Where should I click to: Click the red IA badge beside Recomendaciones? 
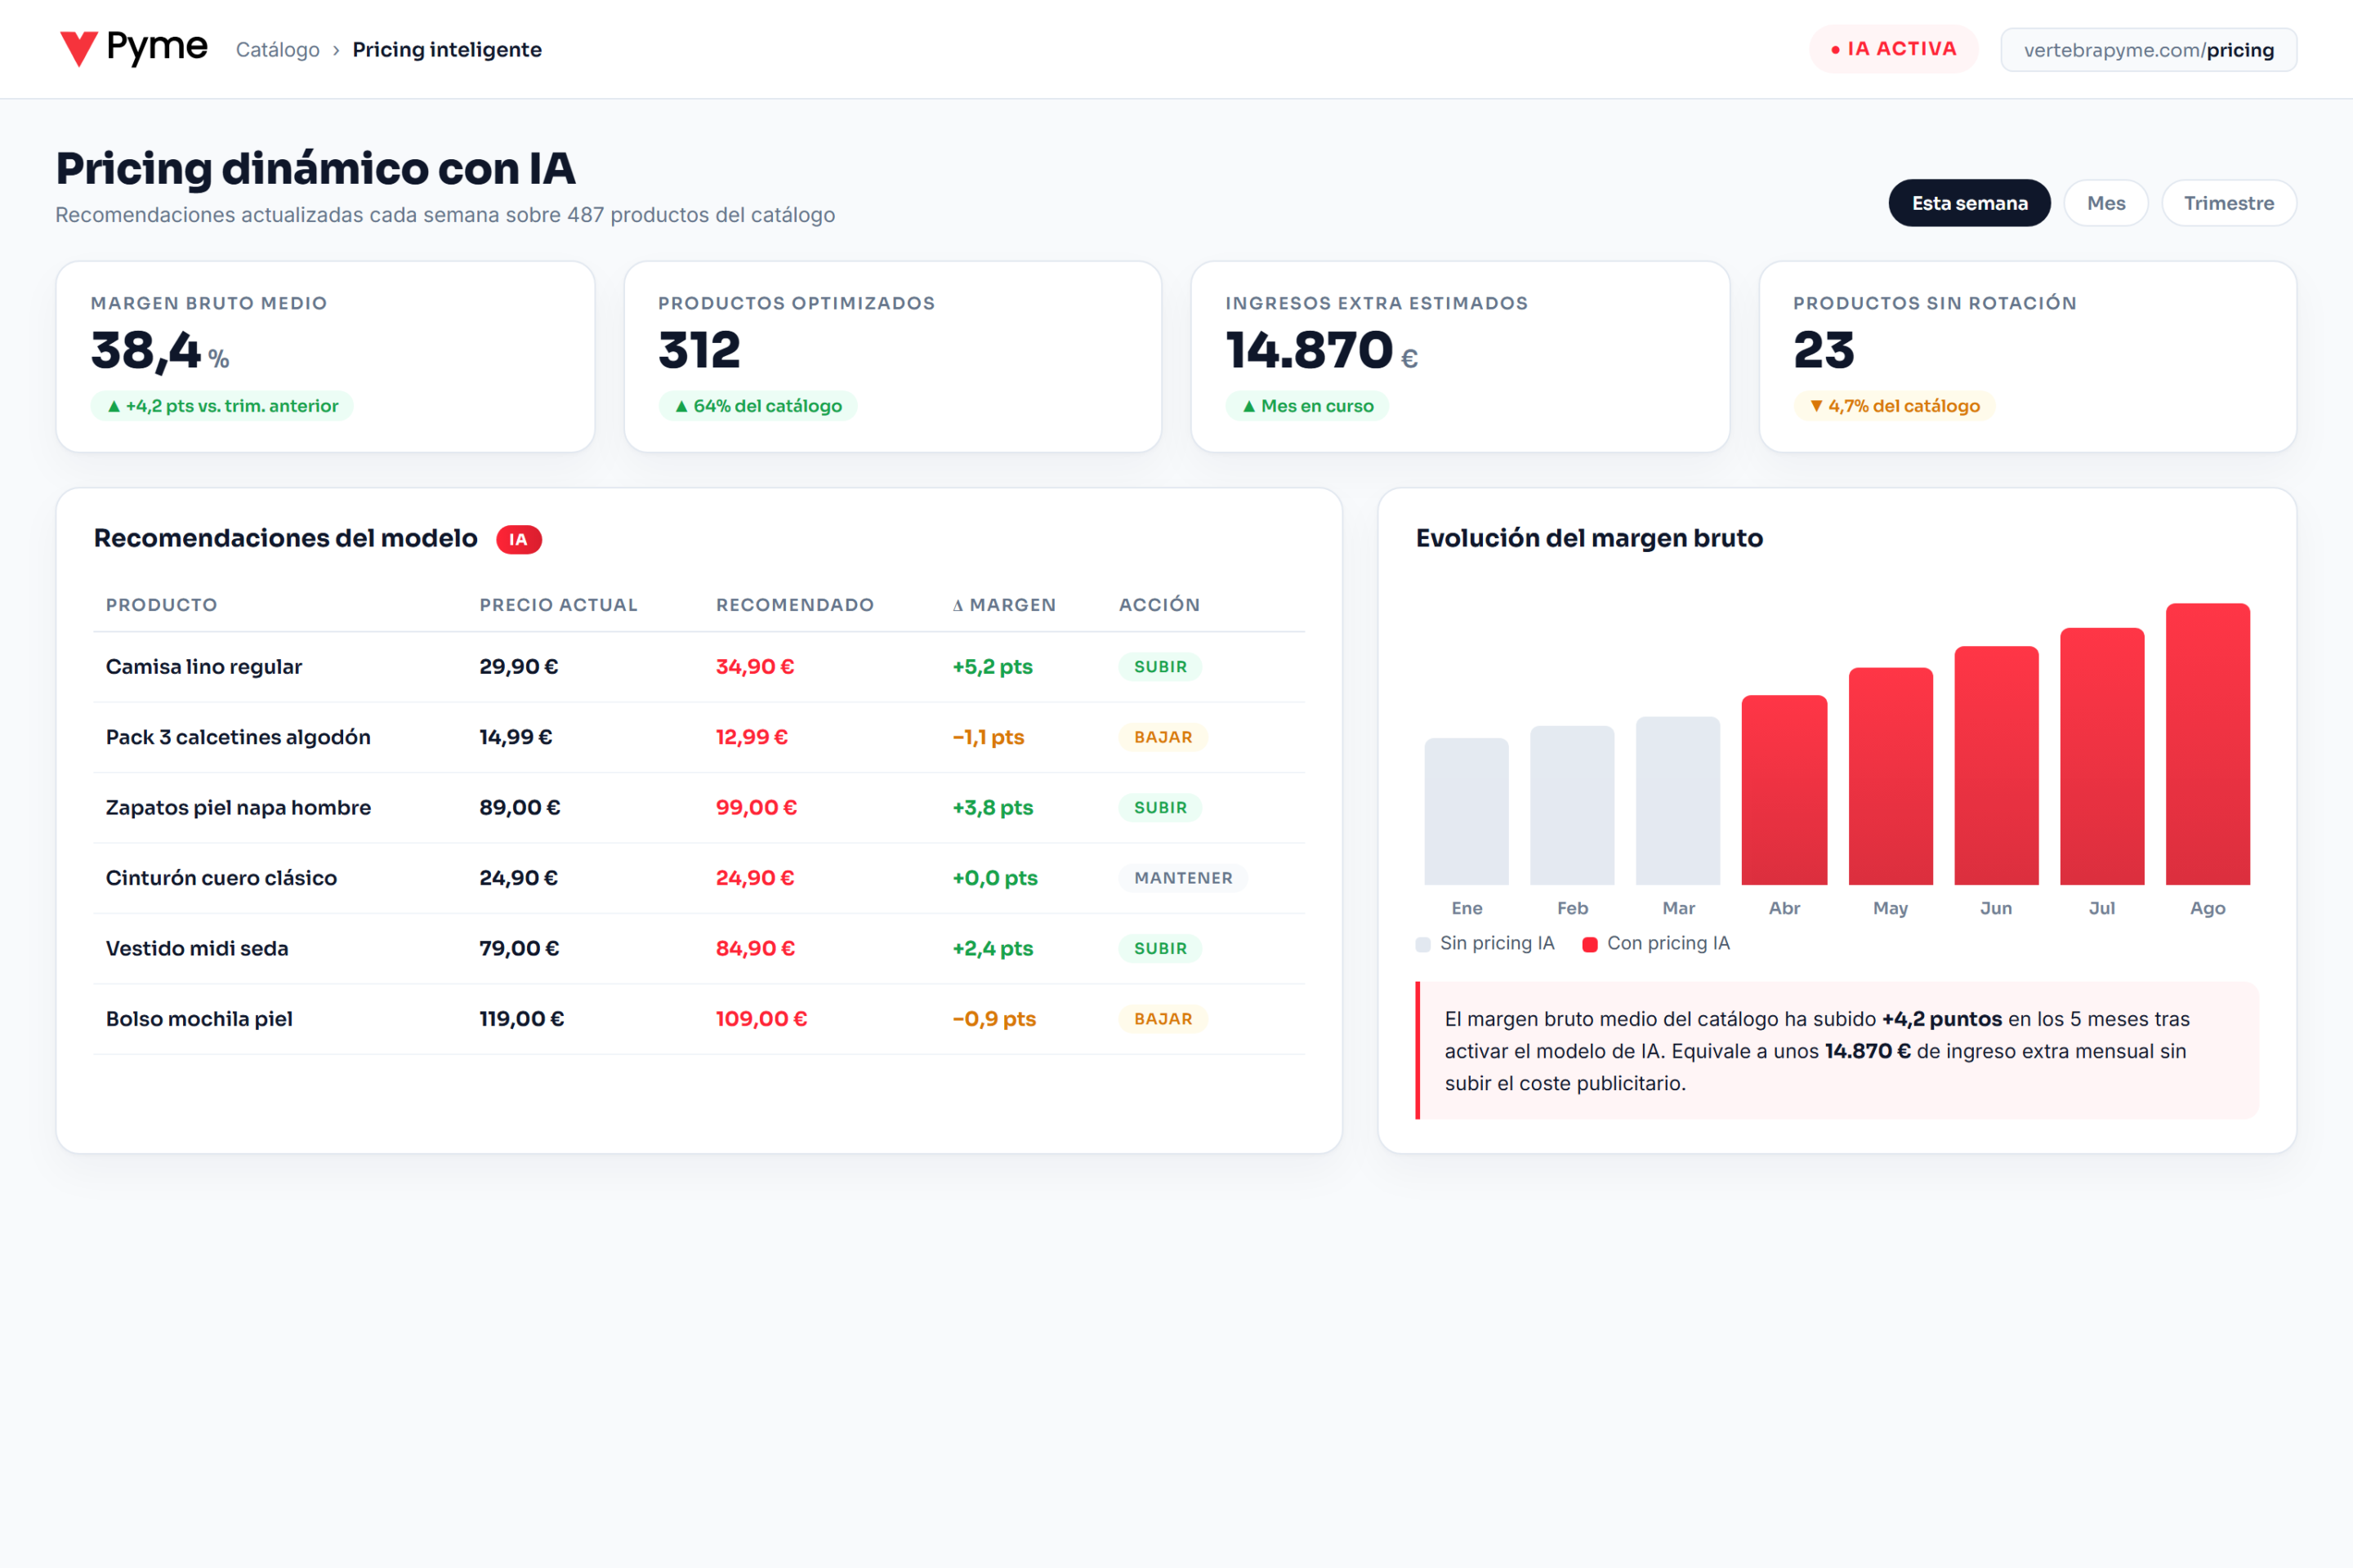518,539
